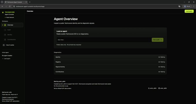Click the Load an agent card title
Screen dimensions: 196x104
[x=62, y=32]
